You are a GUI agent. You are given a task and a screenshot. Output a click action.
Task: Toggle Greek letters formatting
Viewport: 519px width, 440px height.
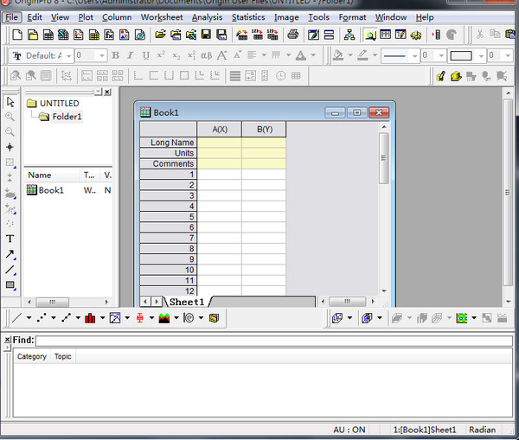[x=207, y=55]
